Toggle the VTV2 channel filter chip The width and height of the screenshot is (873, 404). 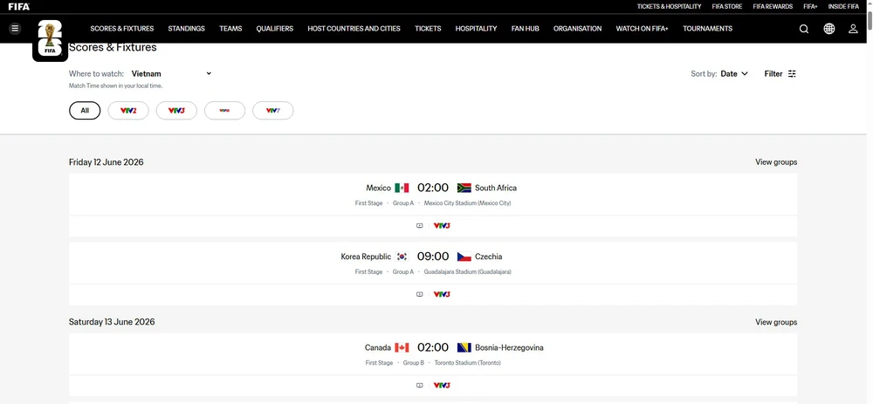128,111
